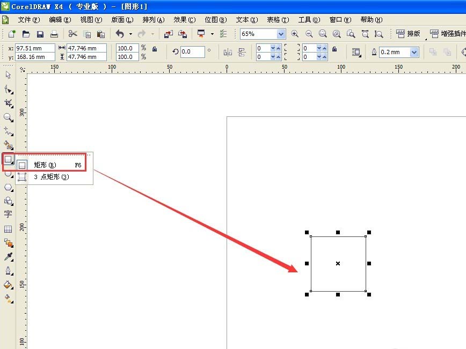Open the outline width dropdown showing 0.2 mm

tap(414, 51)
